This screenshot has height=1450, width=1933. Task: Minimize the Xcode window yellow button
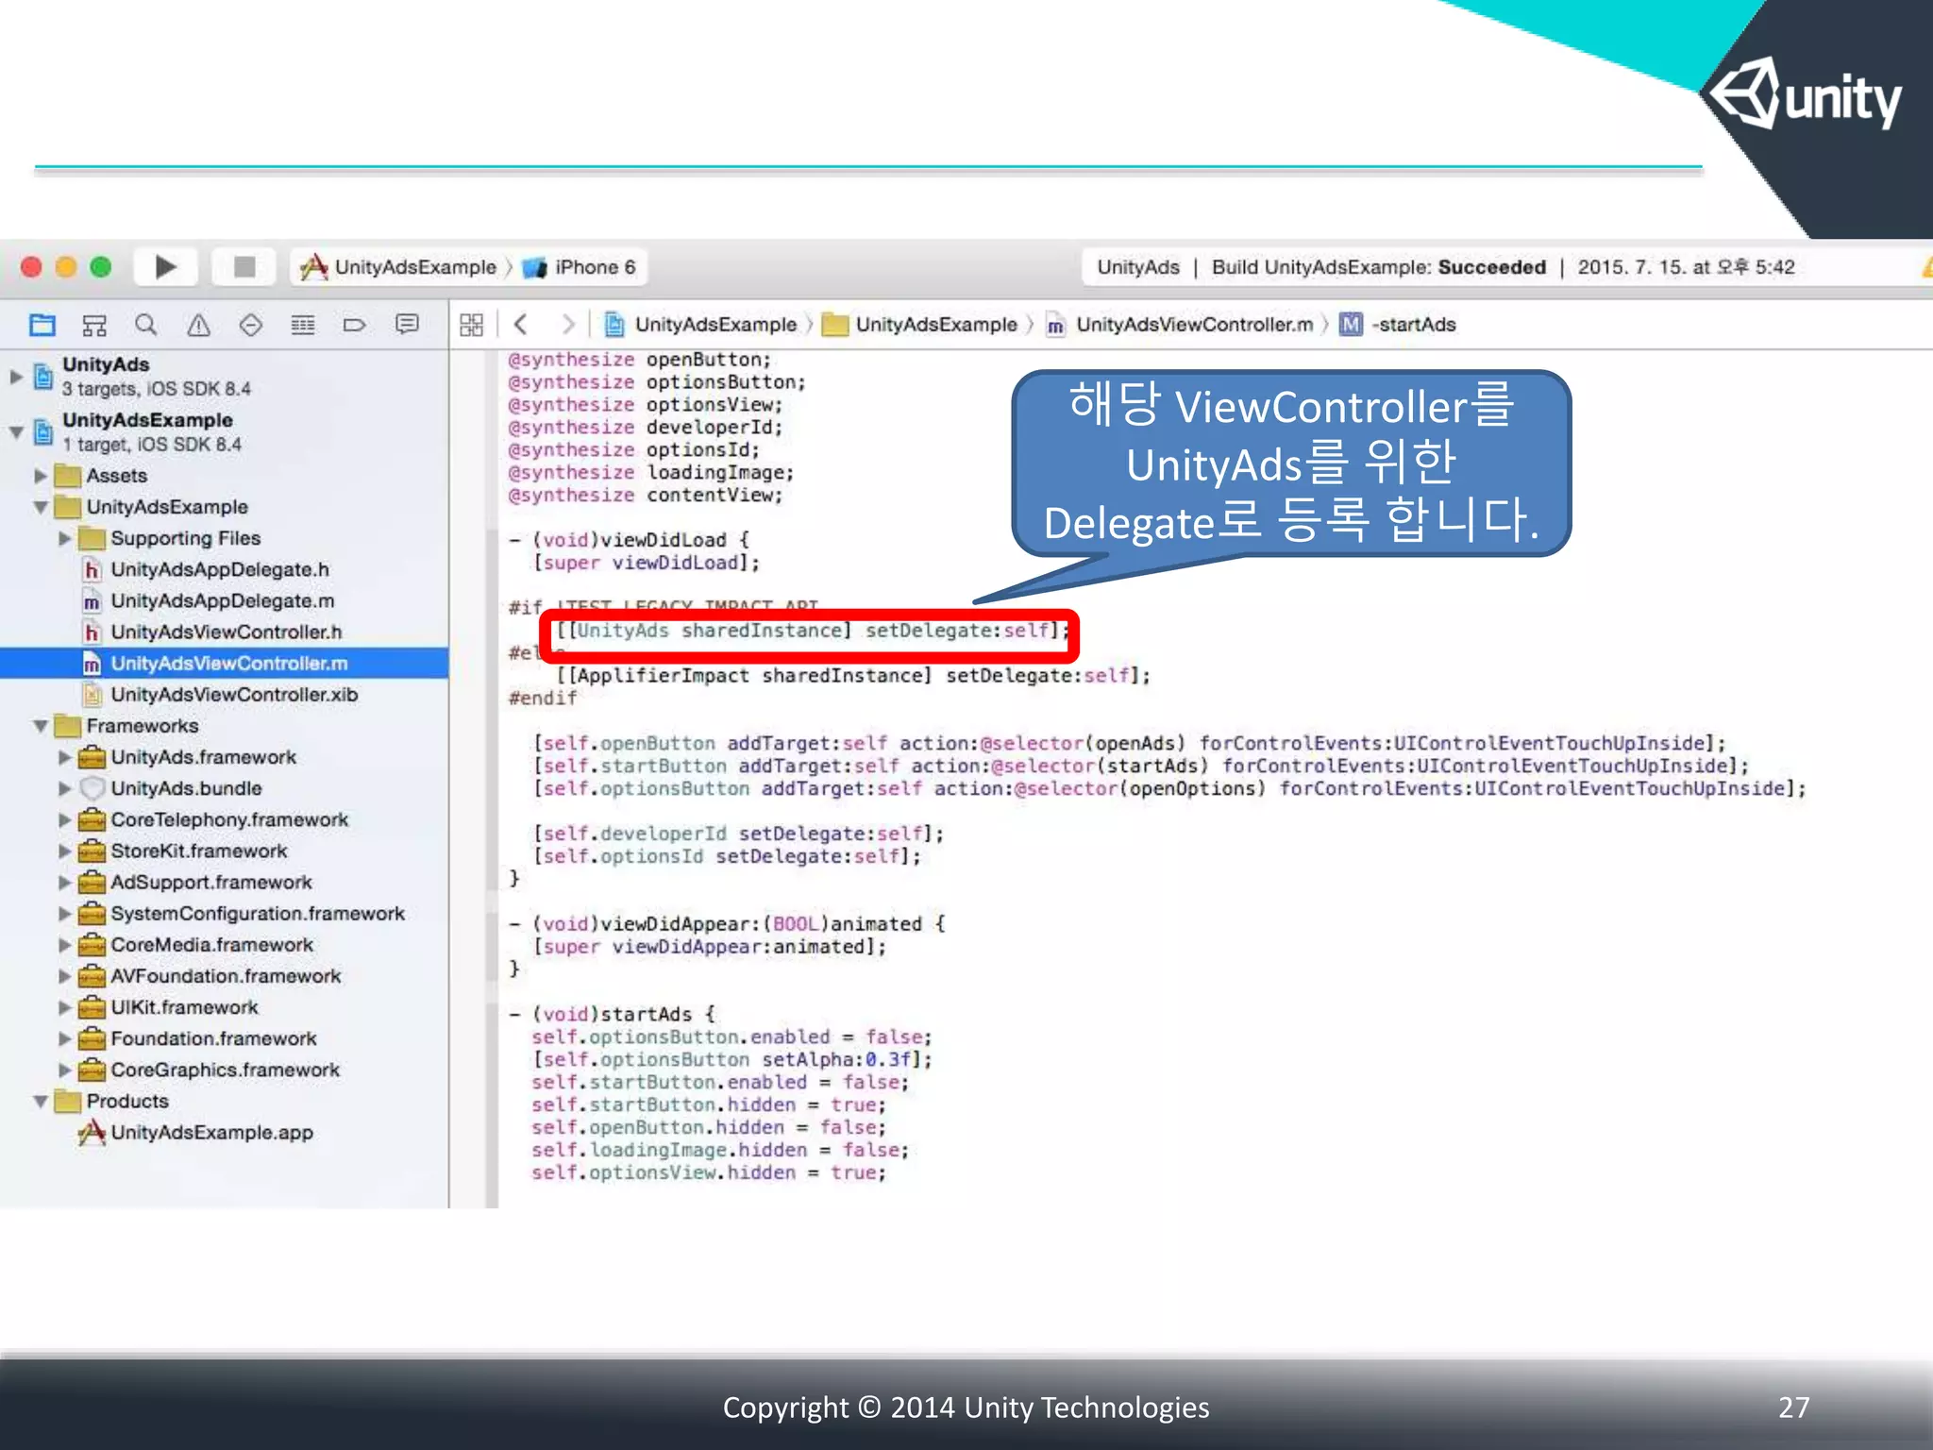coord(66,267)
